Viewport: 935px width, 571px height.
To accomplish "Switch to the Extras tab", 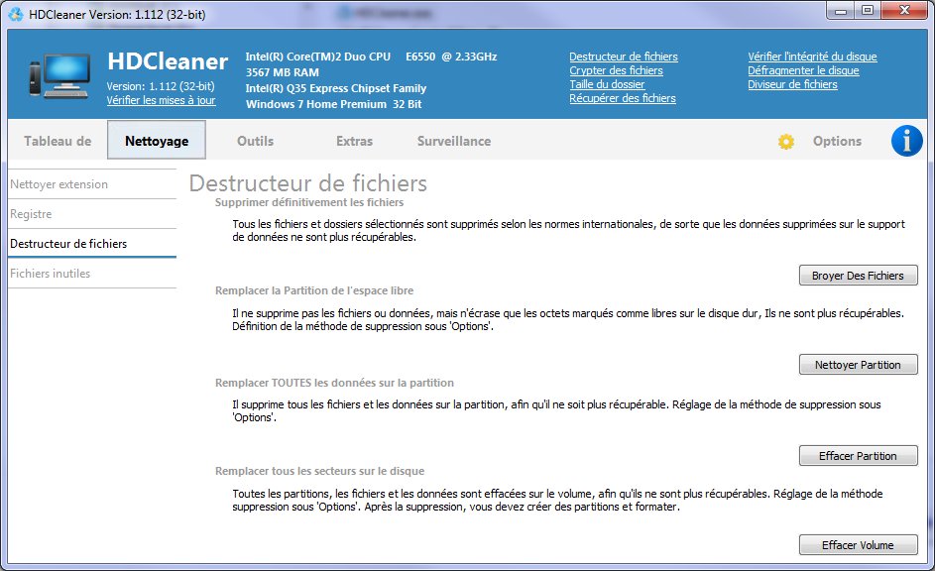I will coord(354,141).
